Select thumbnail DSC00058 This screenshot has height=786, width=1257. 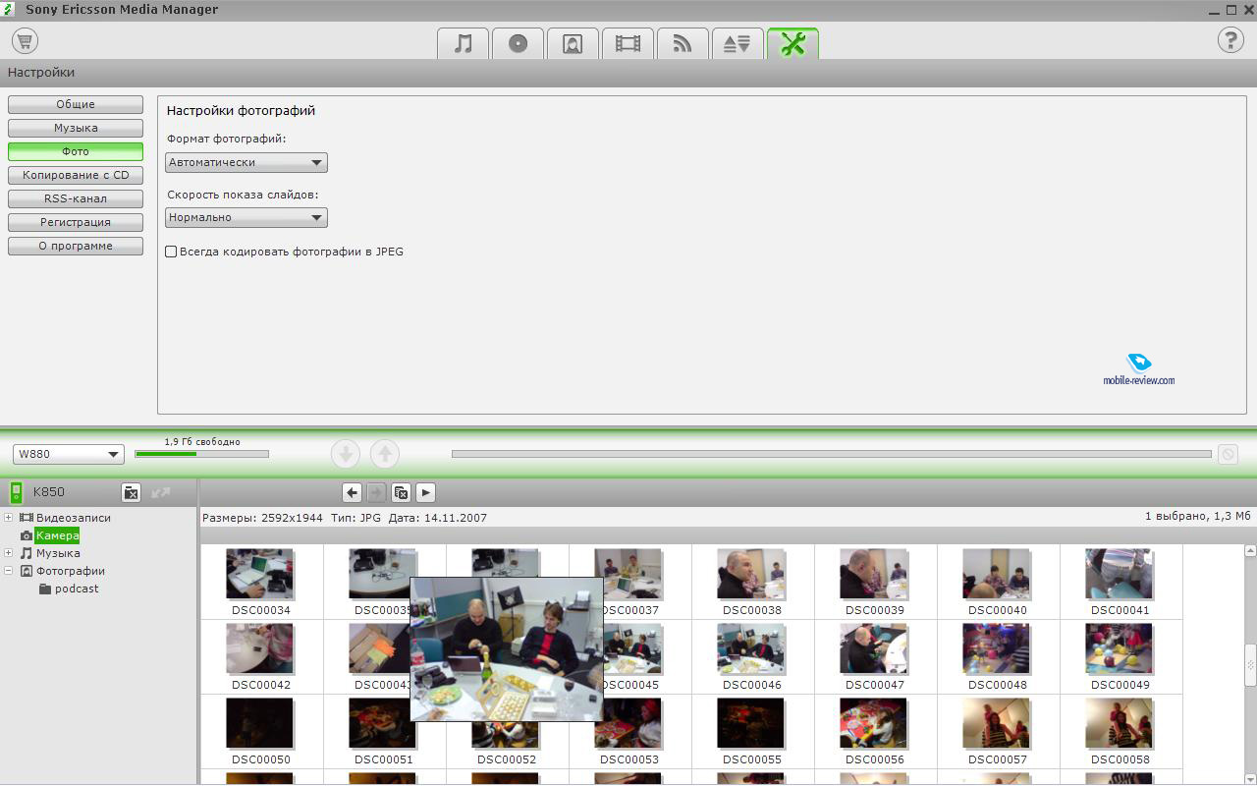pos(1120,723)
